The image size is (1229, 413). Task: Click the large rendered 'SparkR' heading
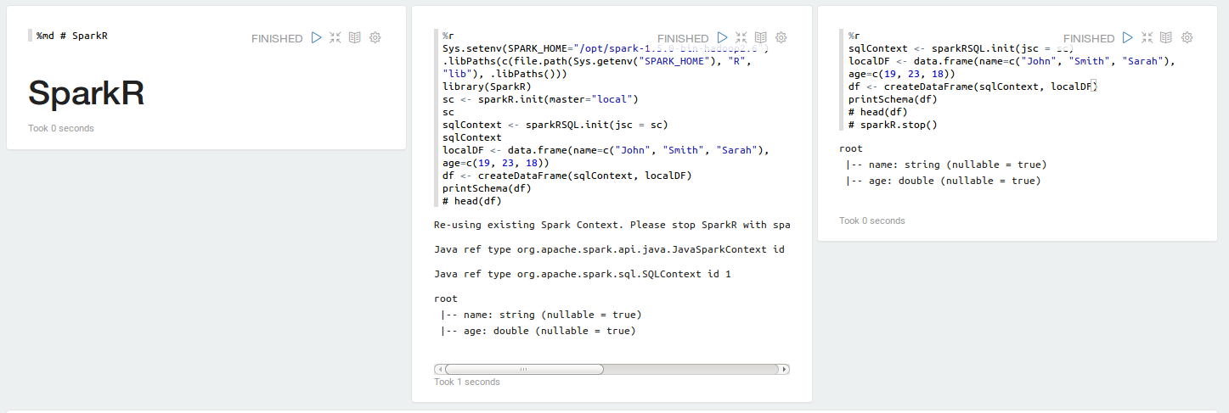(86, 93)
